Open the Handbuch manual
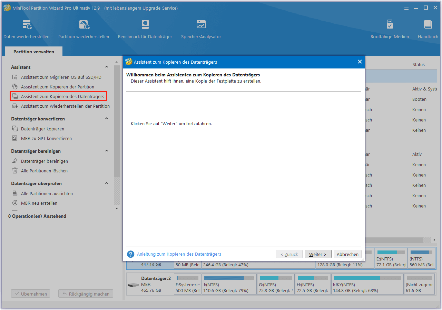 point(428,29)
